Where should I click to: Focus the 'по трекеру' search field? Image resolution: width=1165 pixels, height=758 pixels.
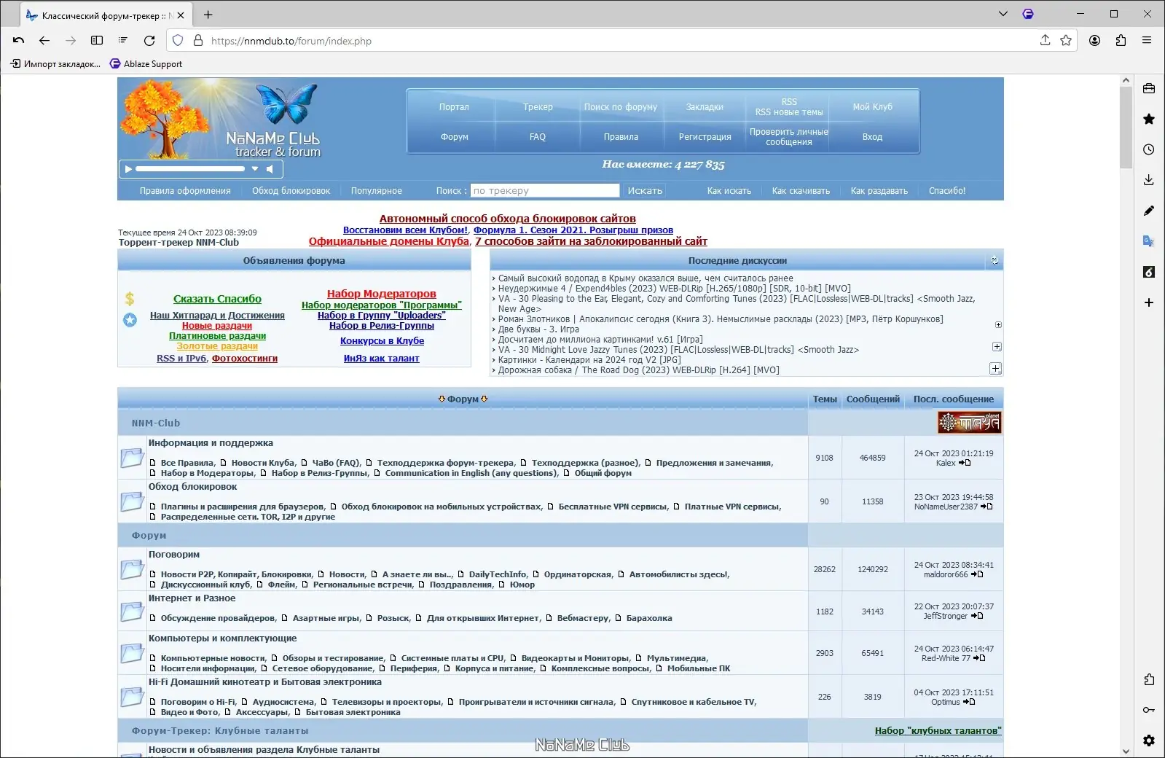pos(545,191)
